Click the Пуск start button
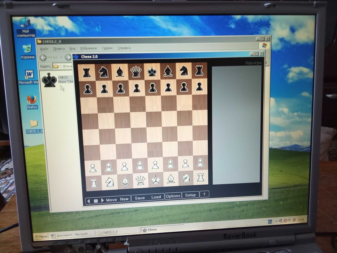Screen dimensions: 337x253 (x=41, y=237)
